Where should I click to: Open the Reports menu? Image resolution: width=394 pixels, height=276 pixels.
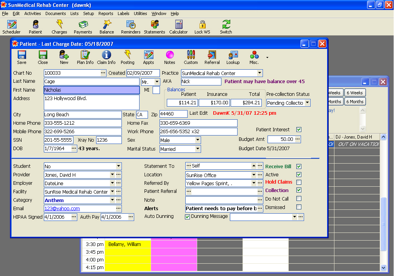[x=106, y=13]
